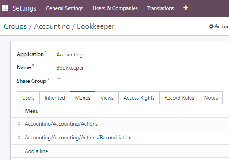Grab the drag handle for Accounting/Accounting/Actions row
The height and width of the screenshot is (160, 229).
click(x=19, y=124)
